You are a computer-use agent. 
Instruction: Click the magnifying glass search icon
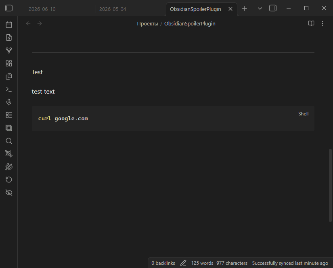(9, 141)
